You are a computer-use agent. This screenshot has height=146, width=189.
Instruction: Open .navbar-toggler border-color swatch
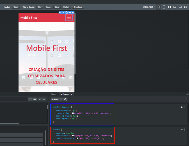[73, 113]
